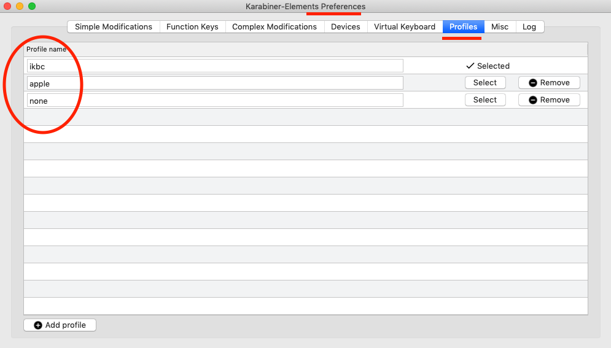Open the Misc tab

coord(500,27)
